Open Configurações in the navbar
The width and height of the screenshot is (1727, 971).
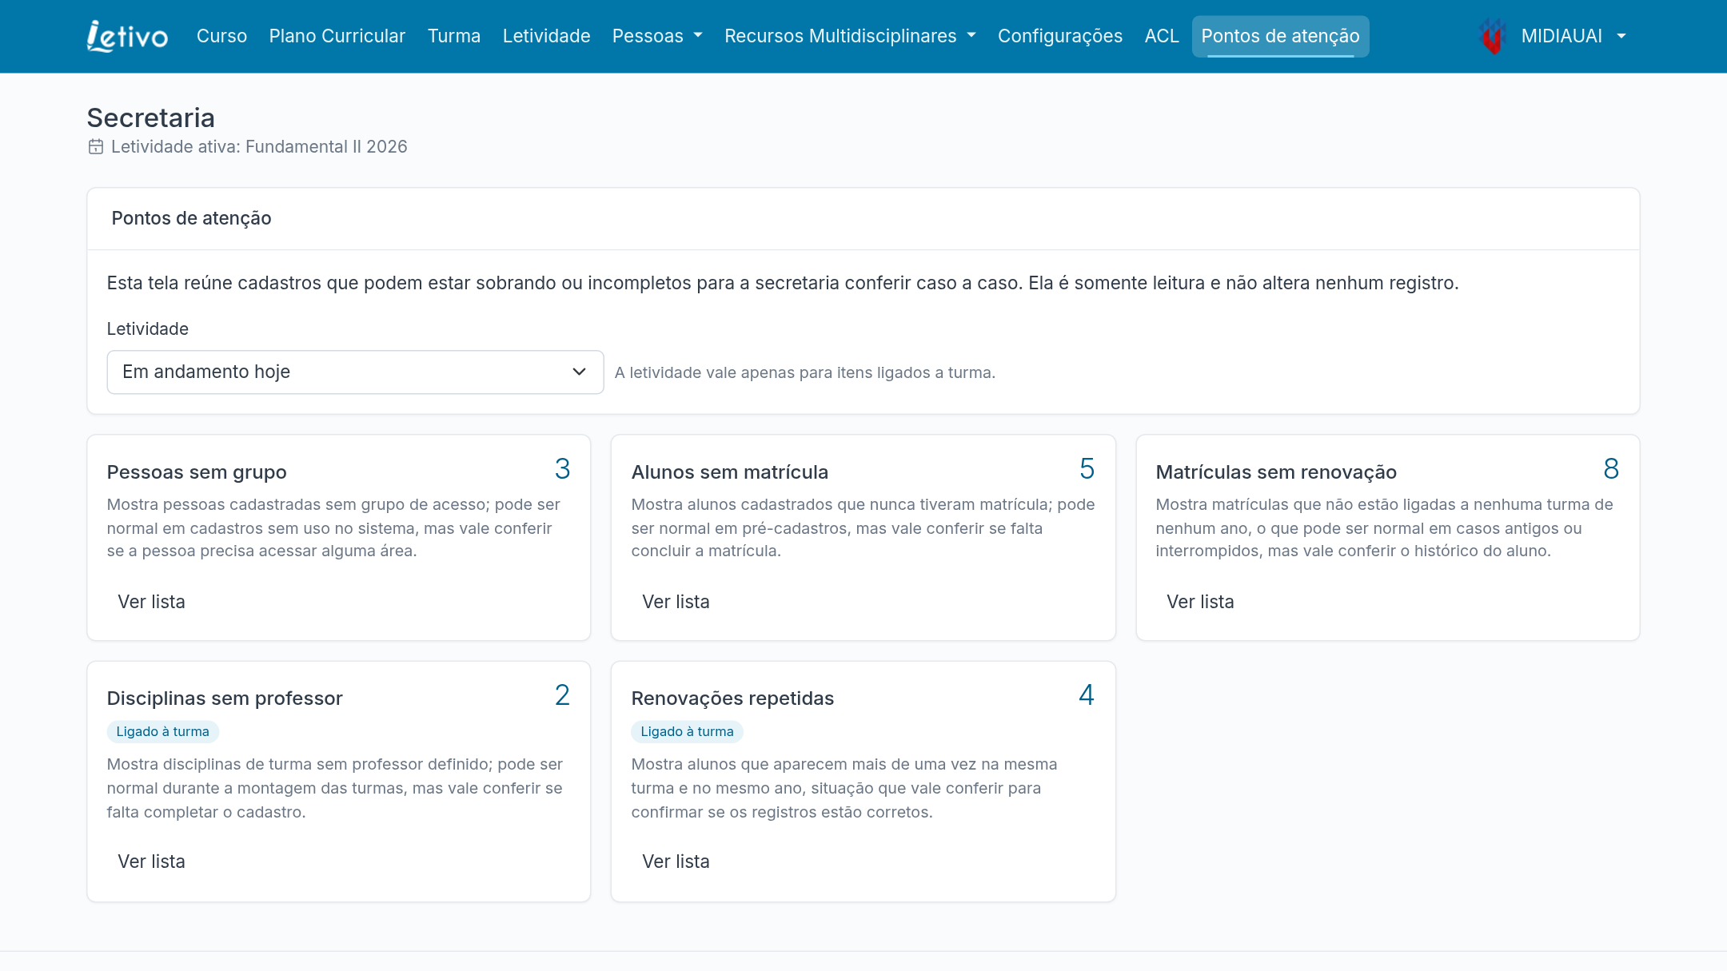(1060, 37)
